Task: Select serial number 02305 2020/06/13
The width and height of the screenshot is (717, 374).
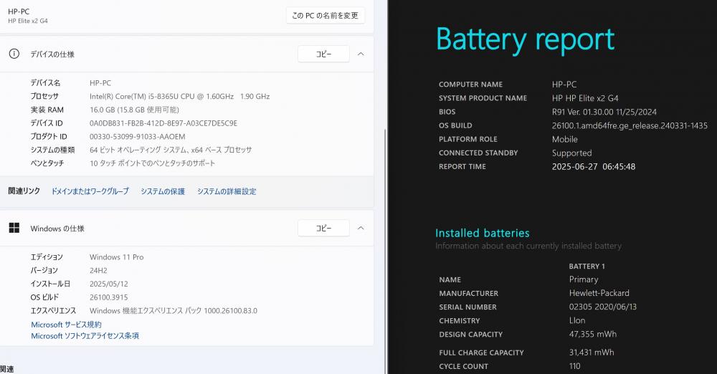Action: pyautogui.click(x=603, y=307)
